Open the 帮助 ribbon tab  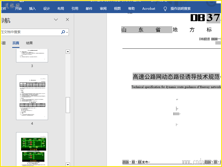coord(132,9)
